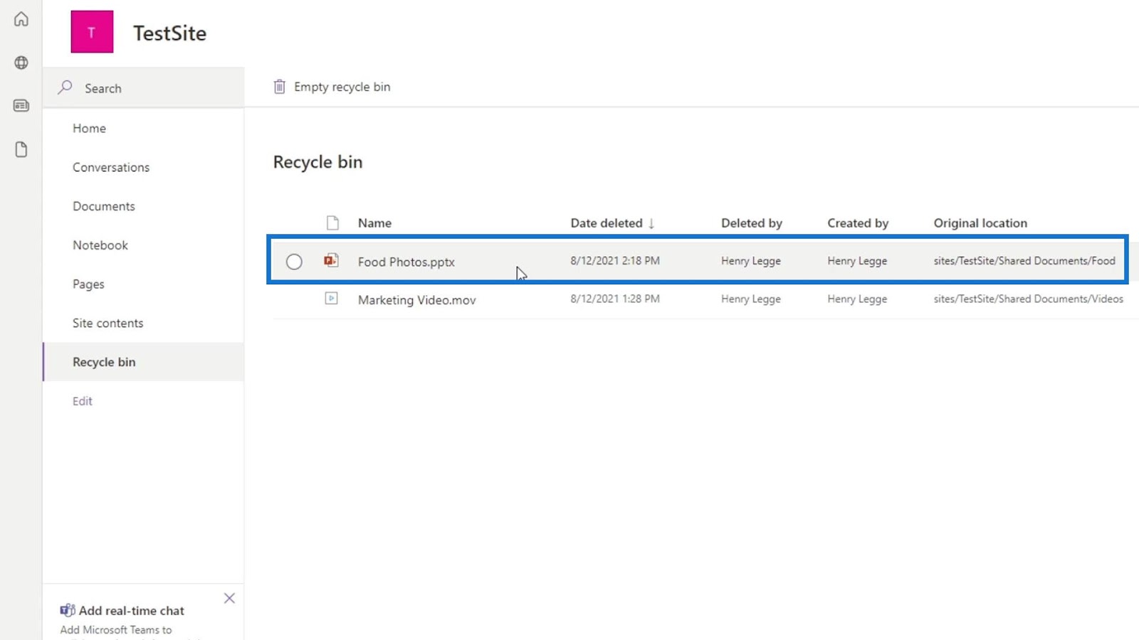Click the Name column header
Viewport: 1139px width, 640px height.
tap(374, 223)
